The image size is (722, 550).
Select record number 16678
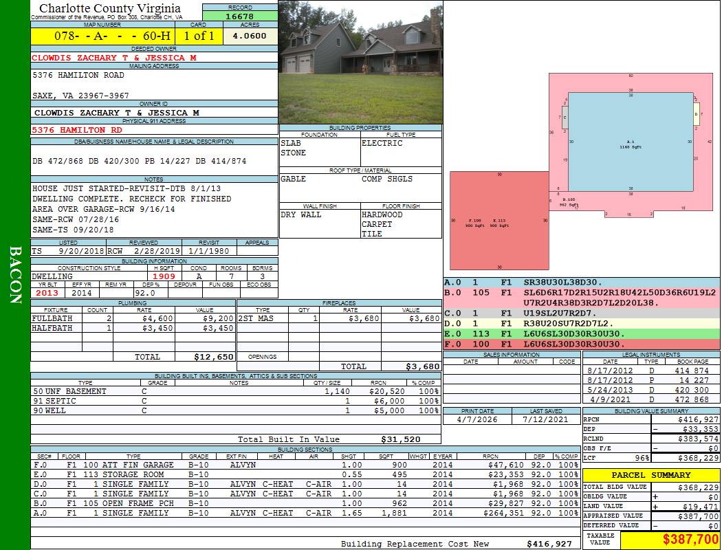(239, 16)
